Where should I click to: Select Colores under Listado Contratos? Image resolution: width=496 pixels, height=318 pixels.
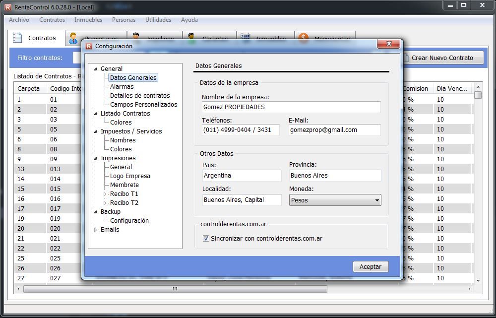[121, 122]
